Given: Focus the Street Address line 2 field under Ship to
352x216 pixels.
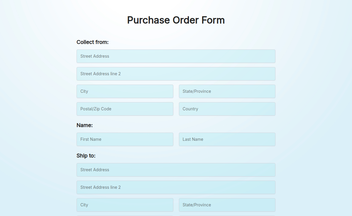Looking at the screenshot, I should [176, 187].
